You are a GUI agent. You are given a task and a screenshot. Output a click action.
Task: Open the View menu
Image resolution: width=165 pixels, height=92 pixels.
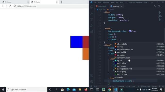tap(113, 2)
